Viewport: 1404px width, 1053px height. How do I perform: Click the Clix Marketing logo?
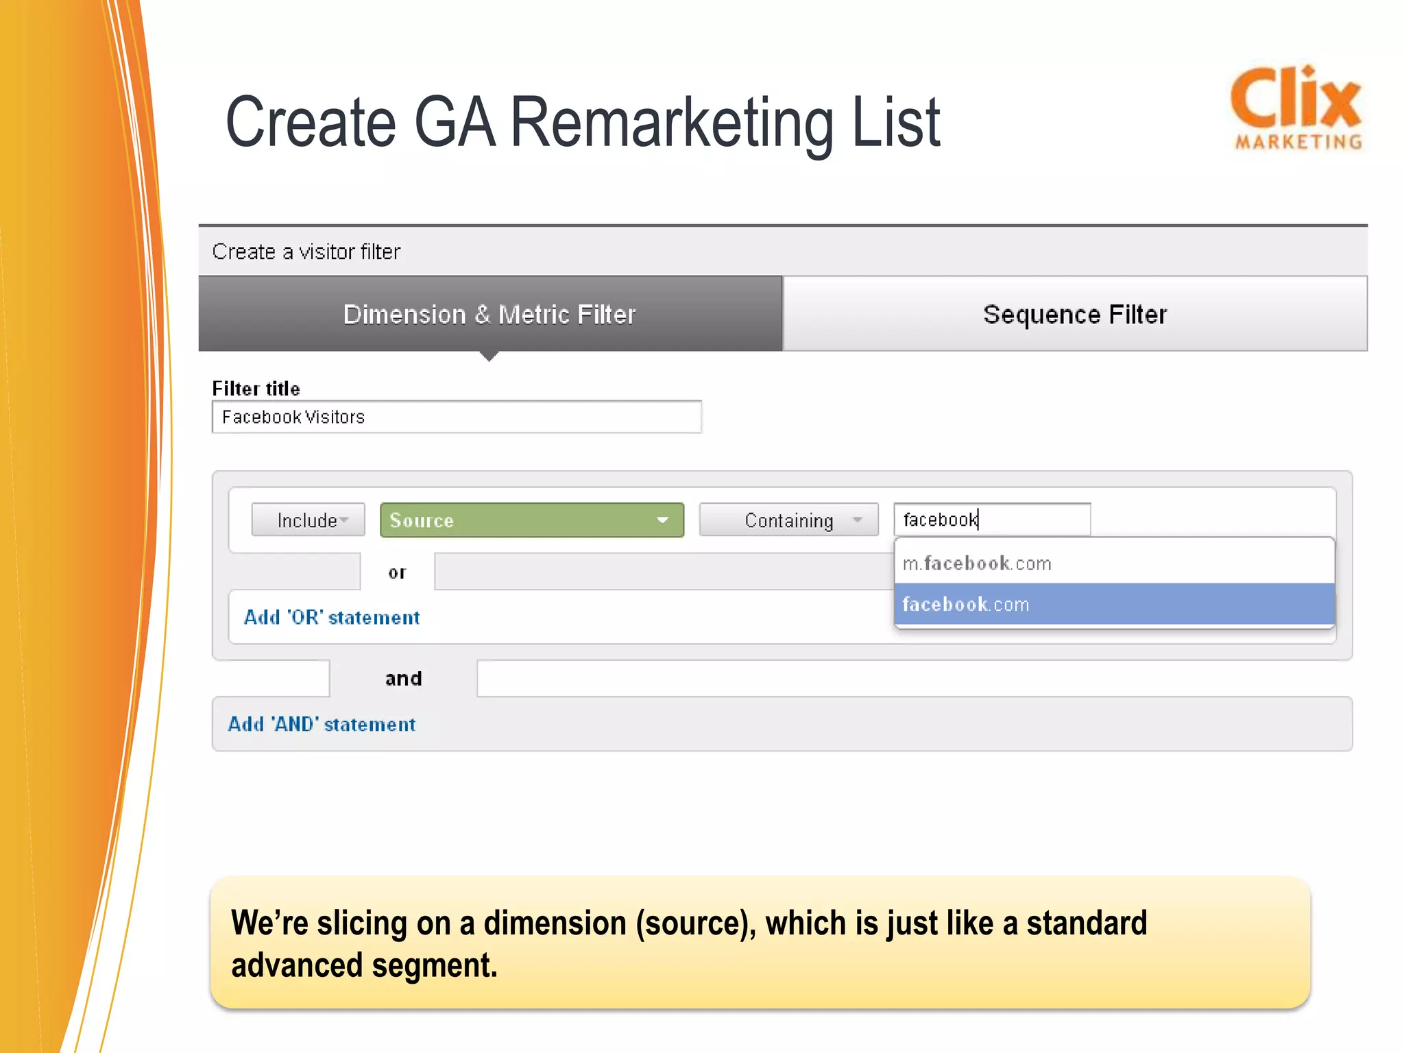click(1296, 108)
